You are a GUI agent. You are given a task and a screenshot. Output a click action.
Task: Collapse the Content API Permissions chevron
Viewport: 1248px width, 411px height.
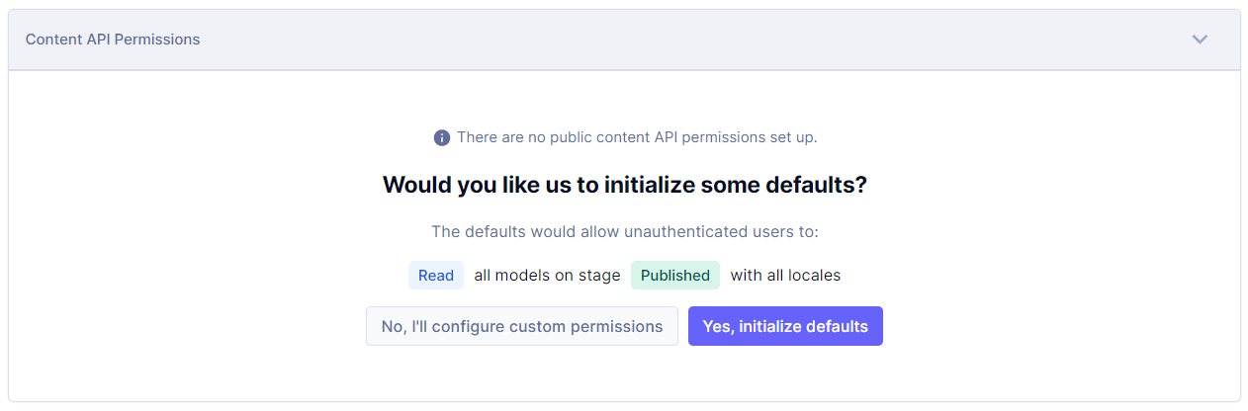tap(1200, 40)
